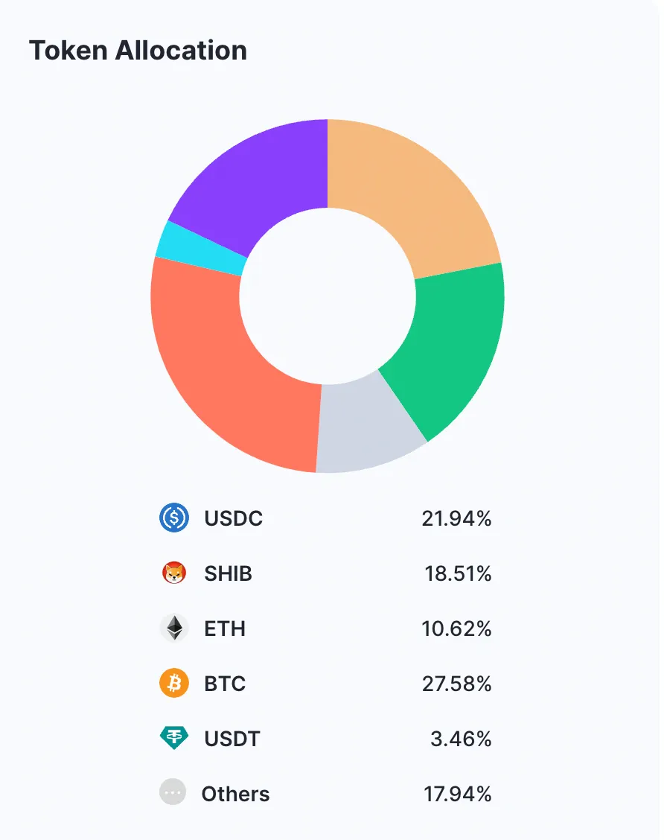
Task: Click the BTC legend label
Action: click(x=225, y=684)
